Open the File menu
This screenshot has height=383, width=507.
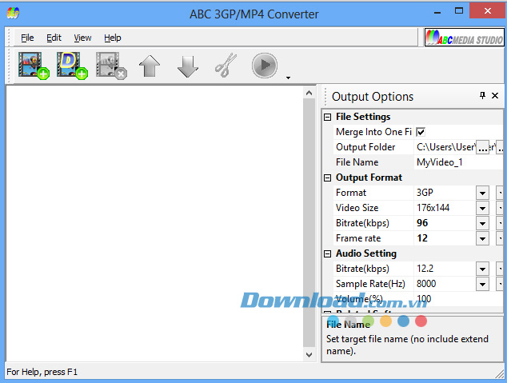point(27,38)
